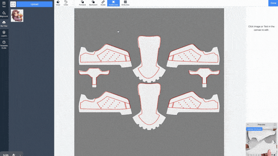Show the next preview mockup image

point(275,142)
